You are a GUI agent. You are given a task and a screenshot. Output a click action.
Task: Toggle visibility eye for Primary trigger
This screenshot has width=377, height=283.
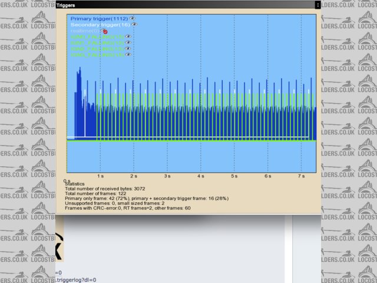[132, 18]
